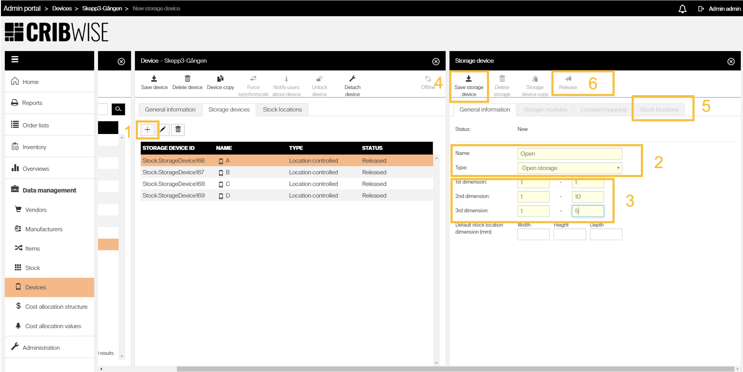Switch to the device General information tab

170,110
